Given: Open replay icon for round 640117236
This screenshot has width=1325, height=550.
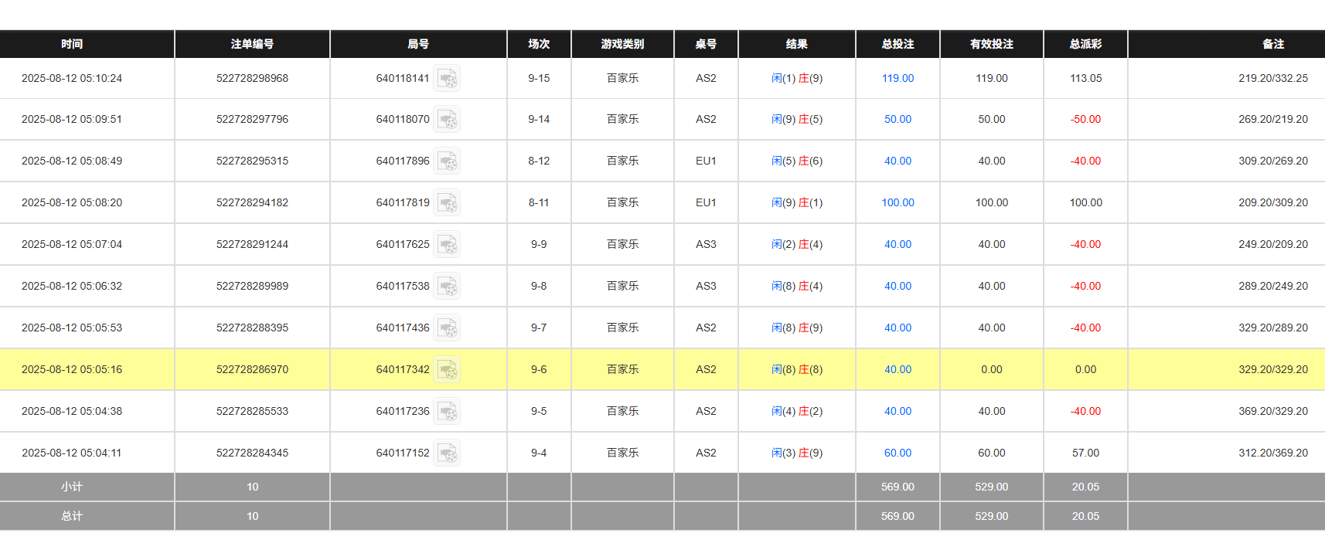Looking at the screenshot, I should (x=447, y=412).
